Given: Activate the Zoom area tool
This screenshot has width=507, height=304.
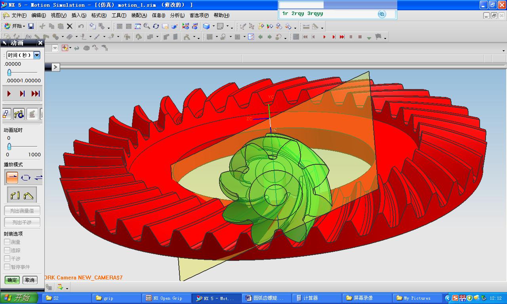Looking at the screenshot, I should point(138,26).
